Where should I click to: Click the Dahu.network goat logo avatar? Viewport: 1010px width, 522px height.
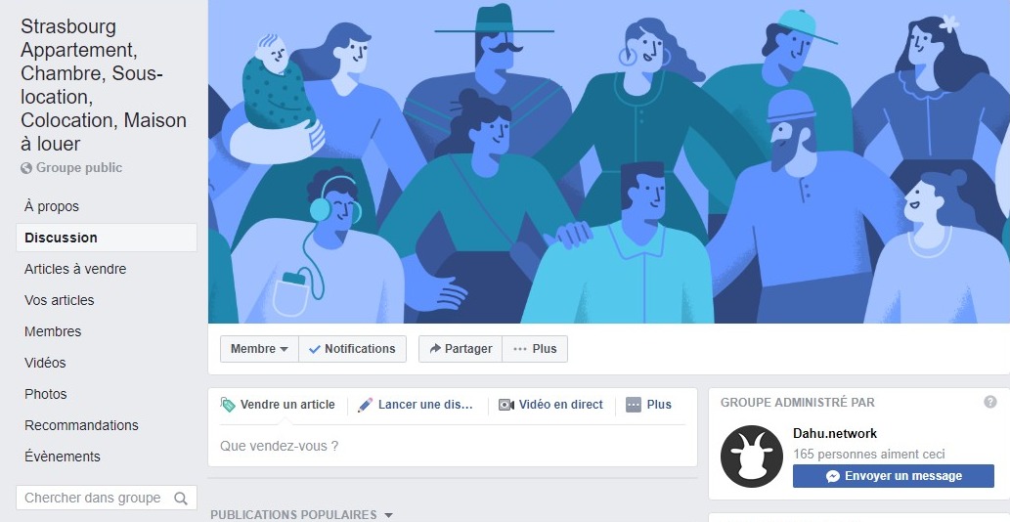(751, 457)
